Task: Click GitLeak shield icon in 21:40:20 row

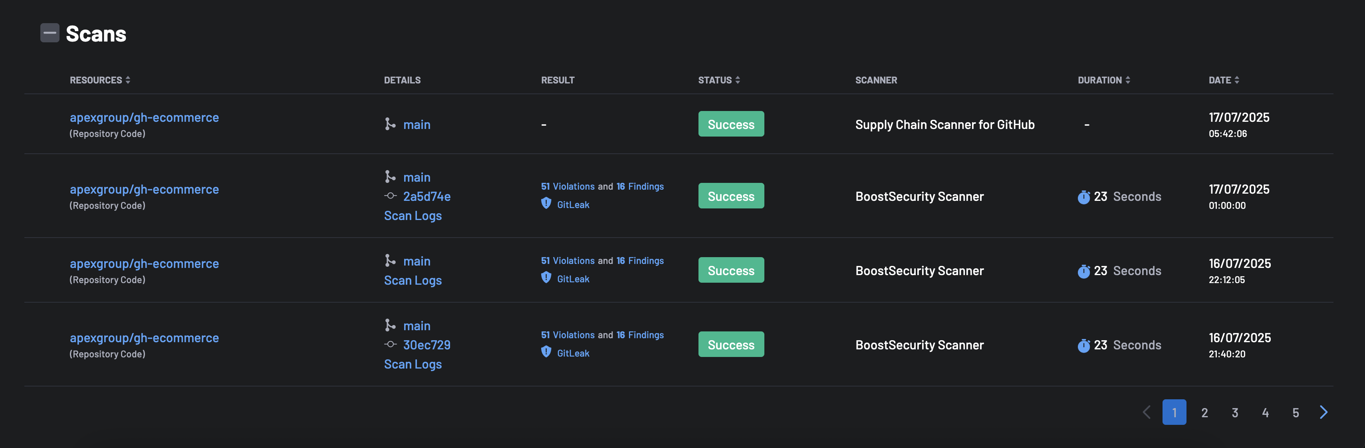Action: point(546,352)
